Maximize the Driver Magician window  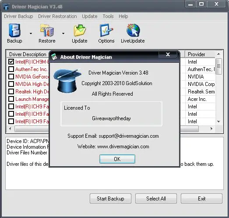201,4
